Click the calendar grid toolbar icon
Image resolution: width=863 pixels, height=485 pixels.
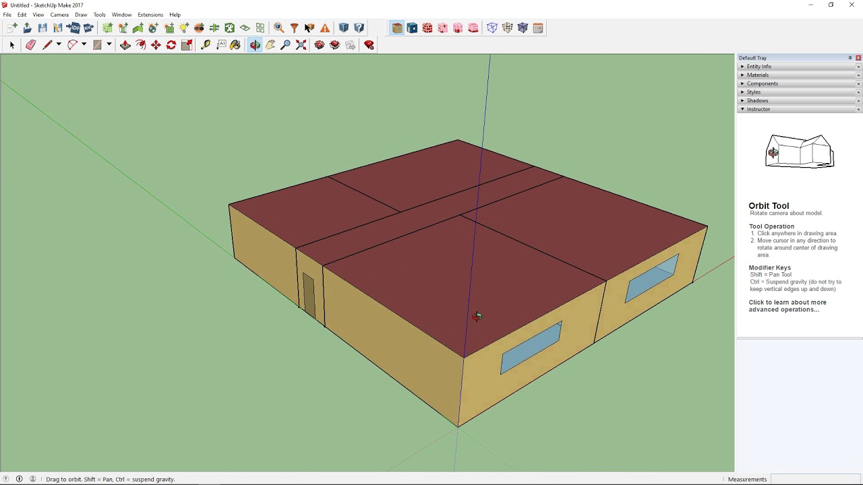coord(538,28)
